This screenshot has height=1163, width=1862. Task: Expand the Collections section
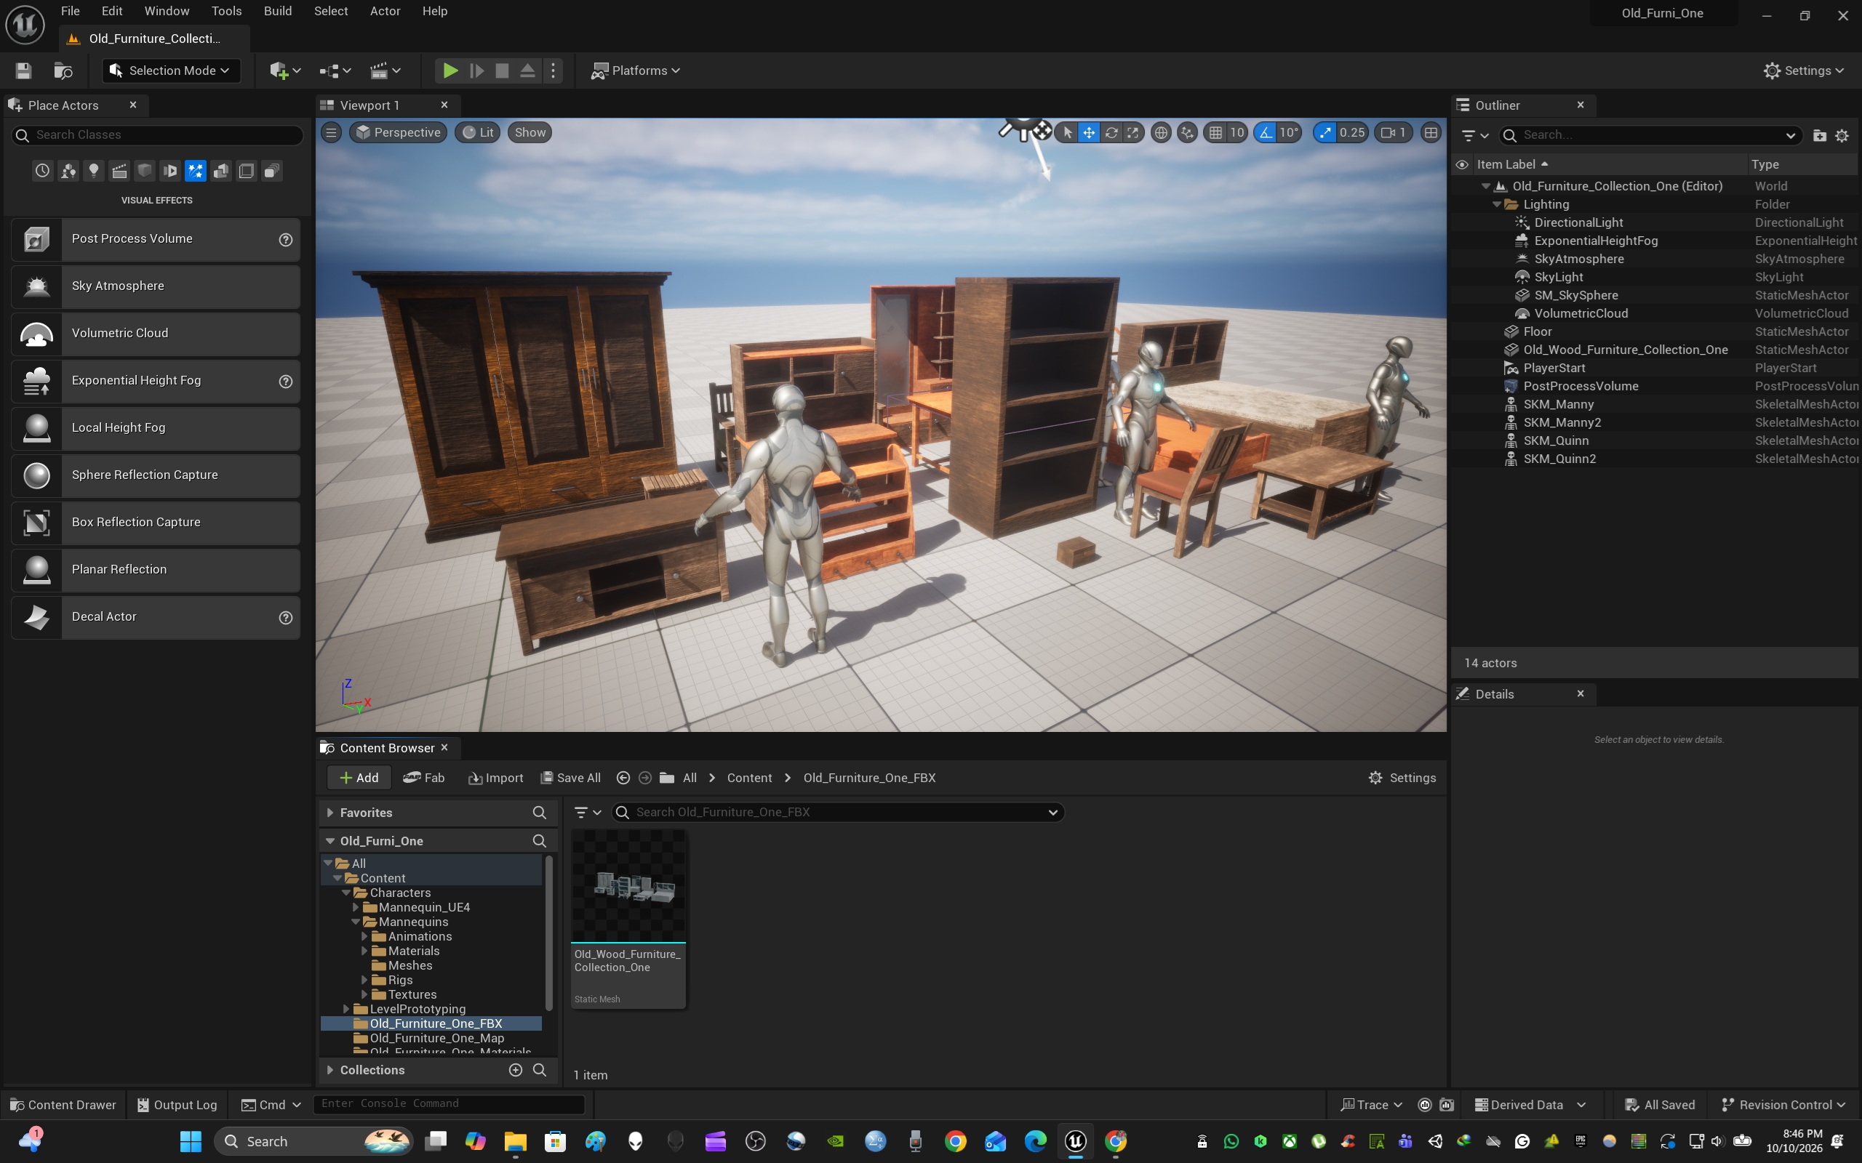(x=330, y=1070)
